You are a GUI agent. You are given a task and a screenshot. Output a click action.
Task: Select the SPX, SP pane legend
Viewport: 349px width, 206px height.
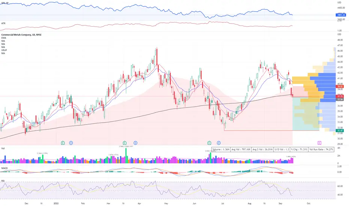pos(4,3)
